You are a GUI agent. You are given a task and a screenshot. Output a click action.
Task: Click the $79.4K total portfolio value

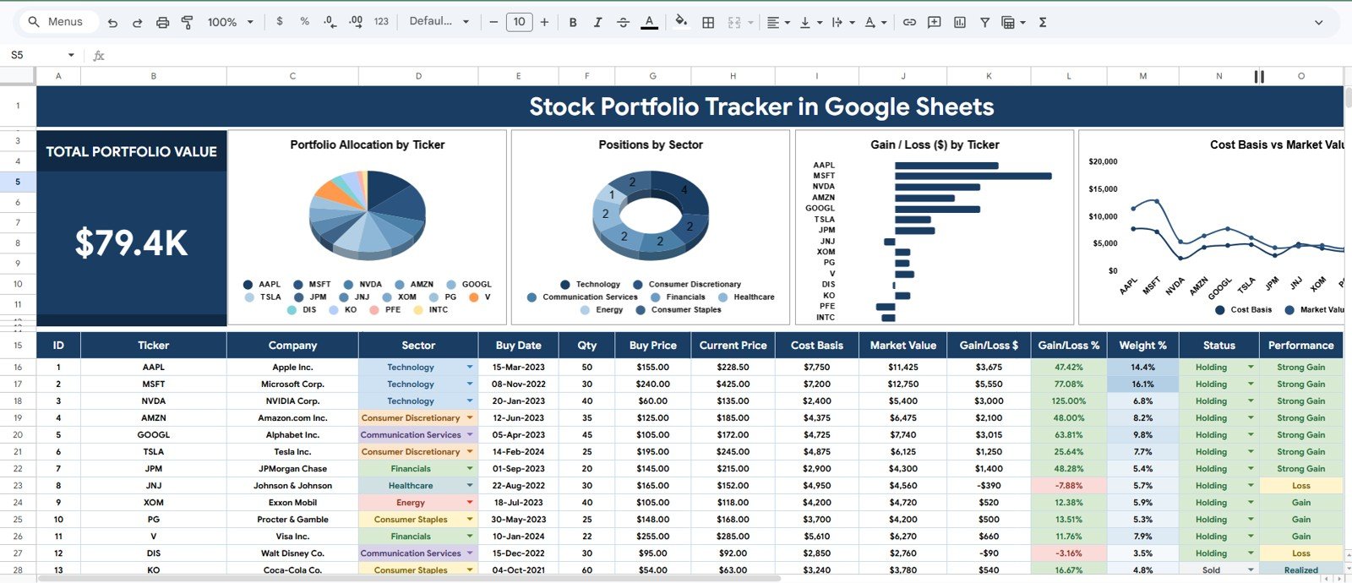132,243
